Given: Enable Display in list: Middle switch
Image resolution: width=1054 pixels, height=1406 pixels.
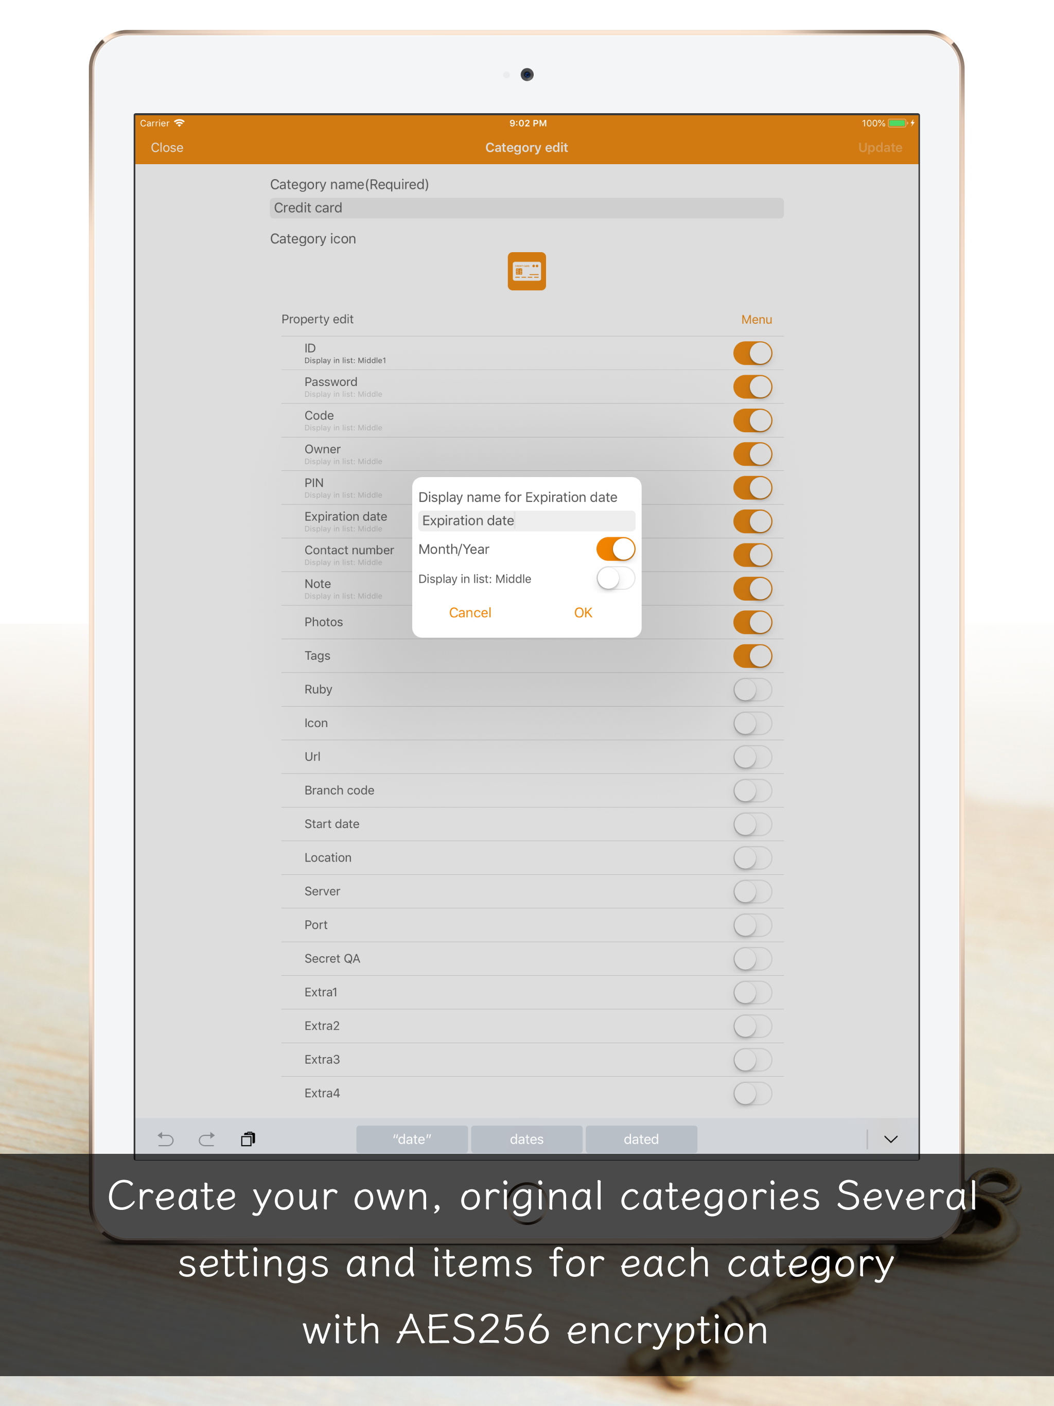Looking at the screenshot, I should click(616, 578).
